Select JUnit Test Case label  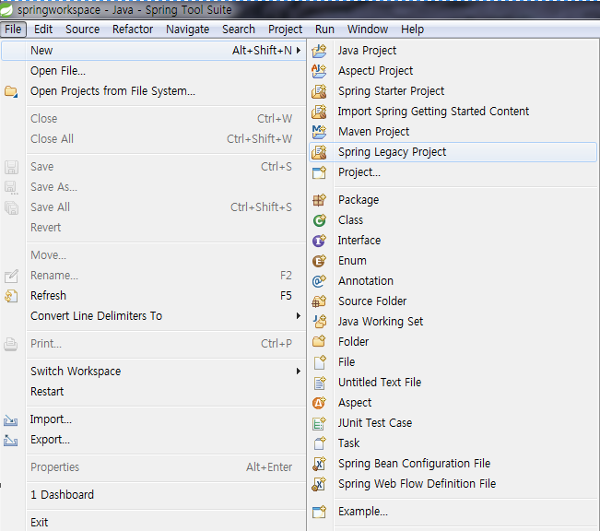375,422
